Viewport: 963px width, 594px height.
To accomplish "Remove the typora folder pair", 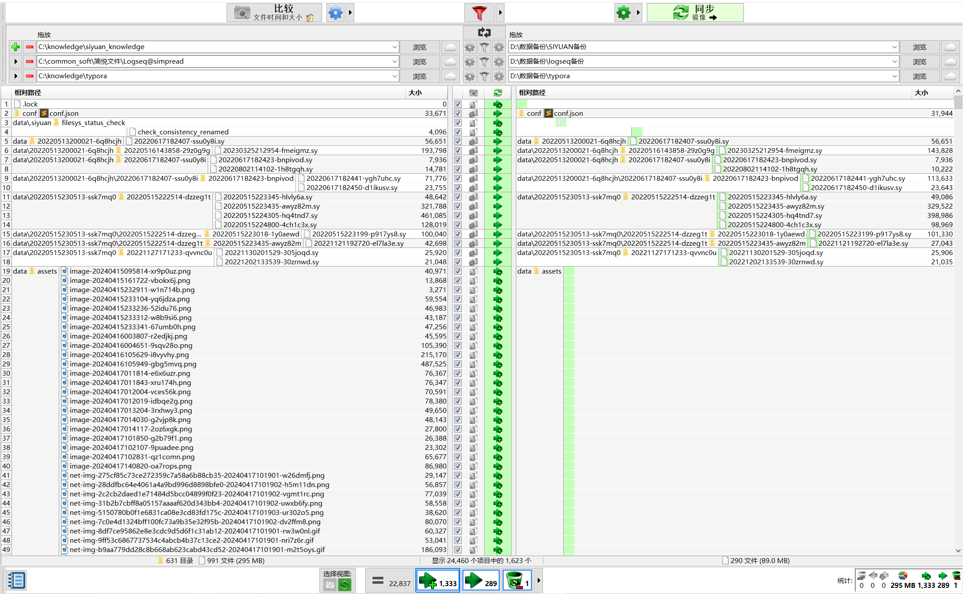I will (x=30, y=76).
